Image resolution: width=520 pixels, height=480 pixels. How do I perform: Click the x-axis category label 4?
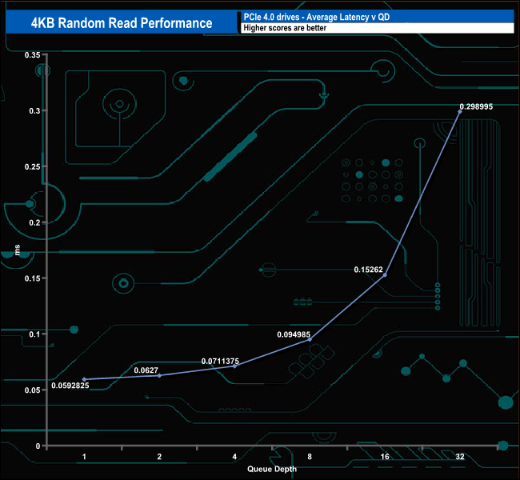tap(234, 457)
